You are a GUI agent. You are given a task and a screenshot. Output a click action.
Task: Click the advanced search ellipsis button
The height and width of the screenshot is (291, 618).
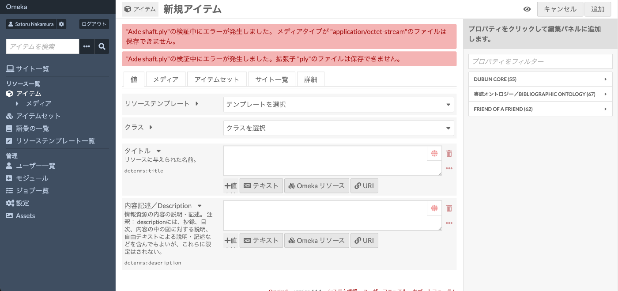click(x=87, y=46)
